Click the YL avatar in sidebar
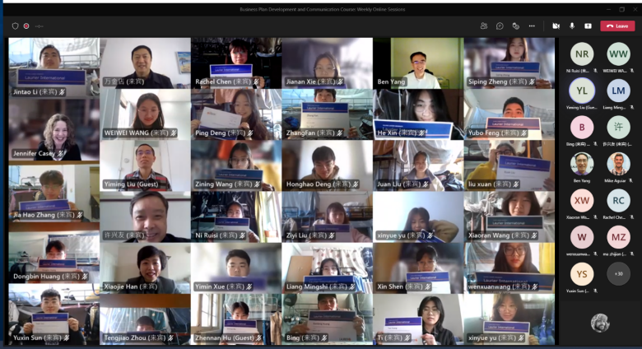This screenshot has width=642, height=349. pos(582,91)
